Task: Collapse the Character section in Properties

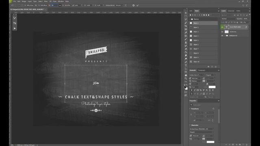Action: coord(190,125)
